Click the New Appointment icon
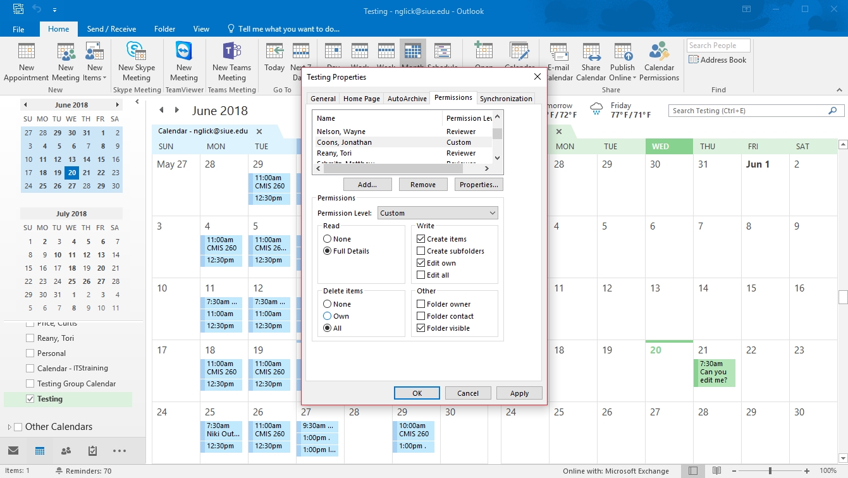The width and height of the screenshot is (848, 478). [26, 52]
